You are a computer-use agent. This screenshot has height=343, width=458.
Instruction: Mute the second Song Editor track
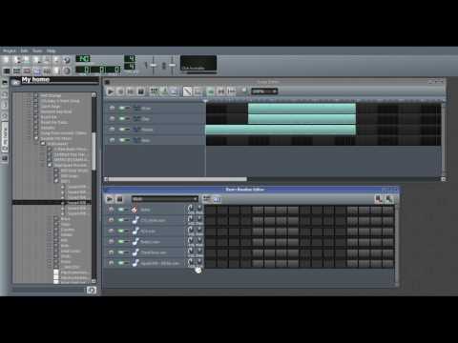tap(122, 119)
